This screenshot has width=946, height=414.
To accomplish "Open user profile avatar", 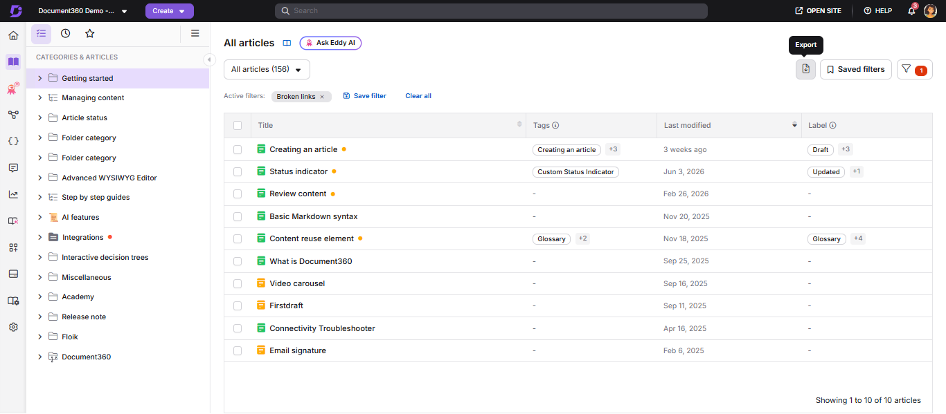I will (x=930, y=11).
